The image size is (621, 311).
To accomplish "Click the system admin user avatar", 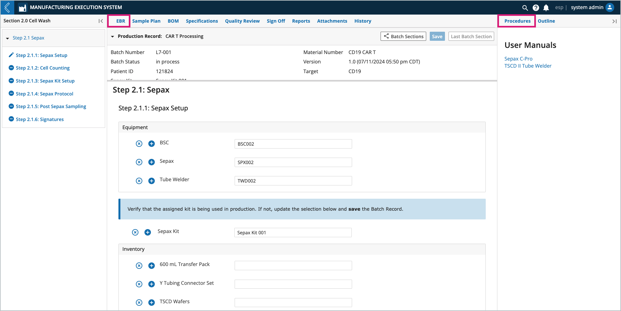I will 610,7.
